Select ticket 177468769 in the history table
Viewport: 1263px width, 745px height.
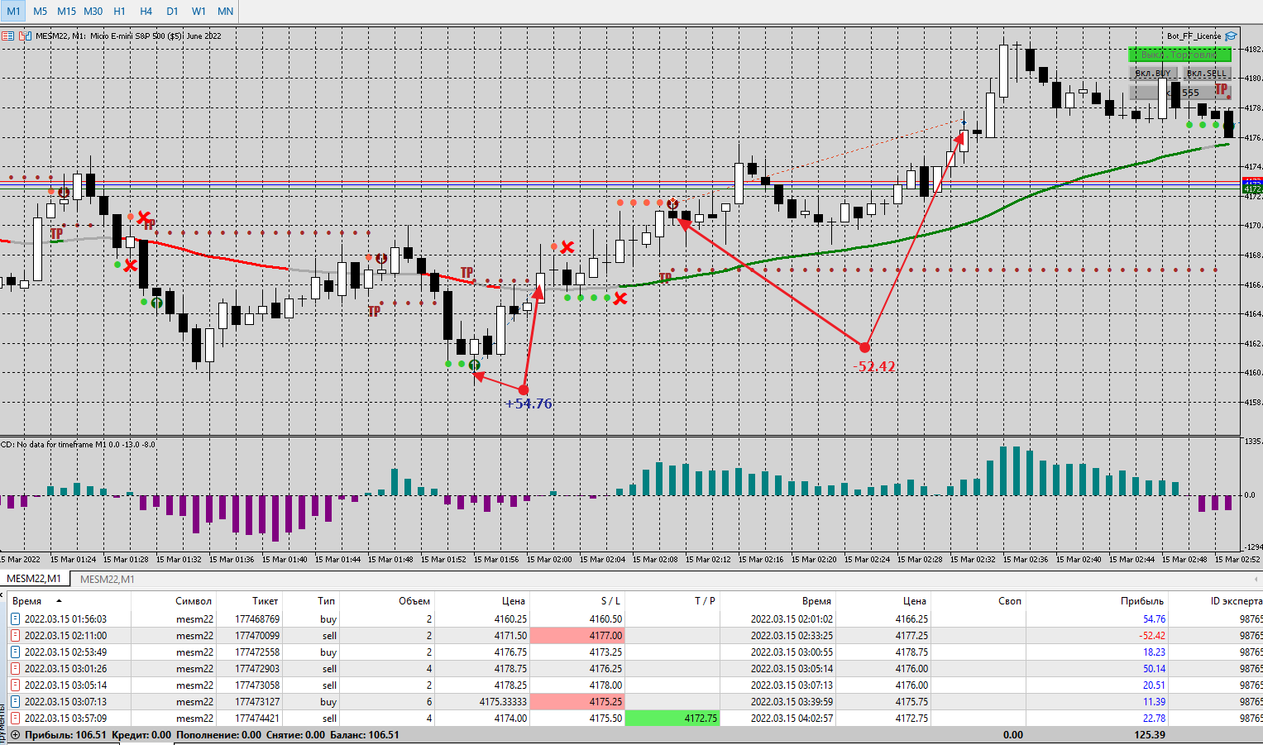tap(257, 619)
